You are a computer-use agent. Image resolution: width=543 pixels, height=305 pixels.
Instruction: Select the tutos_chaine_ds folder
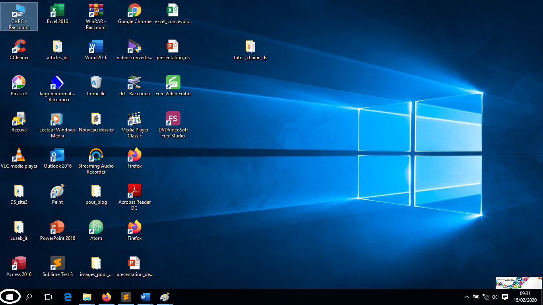250,50
